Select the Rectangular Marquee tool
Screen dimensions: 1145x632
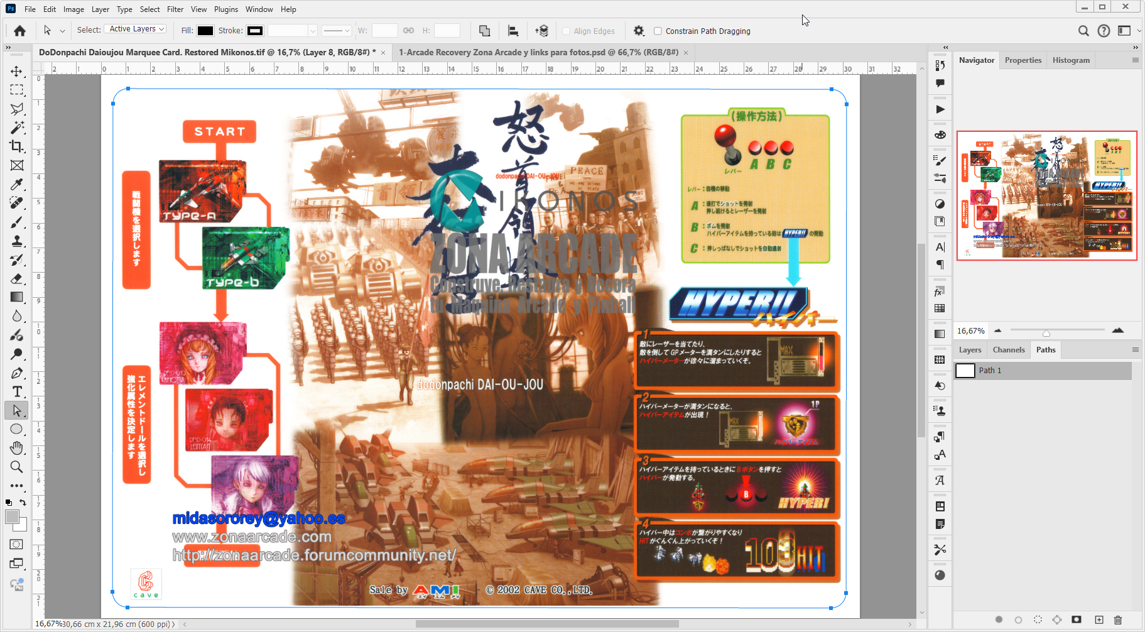(x=17, y=90)
